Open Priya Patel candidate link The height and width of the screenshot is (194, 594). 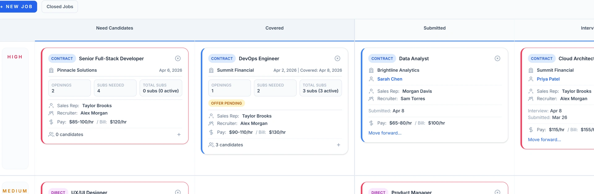click(548, 79)
